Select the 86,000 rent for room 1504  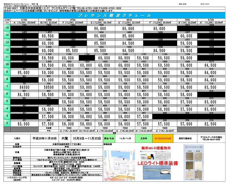coord(100,28)
